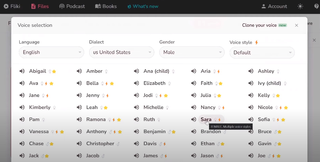320x162 pixels.
Task: Open the Language dropdown set to English
Action: pyautogui.click(x=51, y=52)
